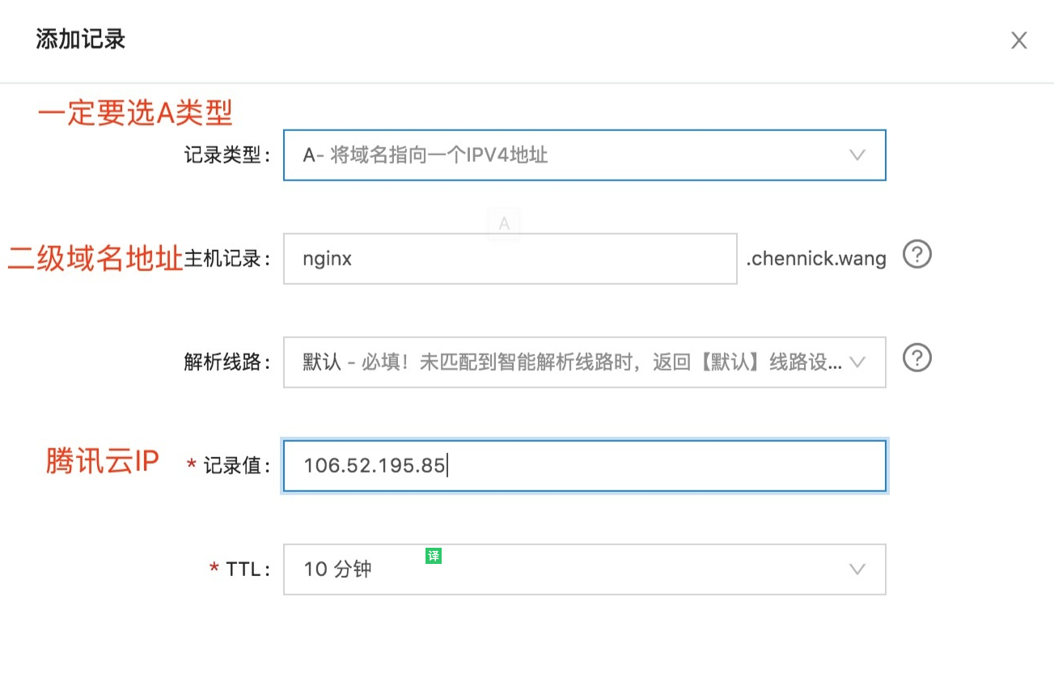The height and width of the screenshot is (678, 1054).
Task: Expand the 解析线路 default line dropdown
Action: (585, 362)
